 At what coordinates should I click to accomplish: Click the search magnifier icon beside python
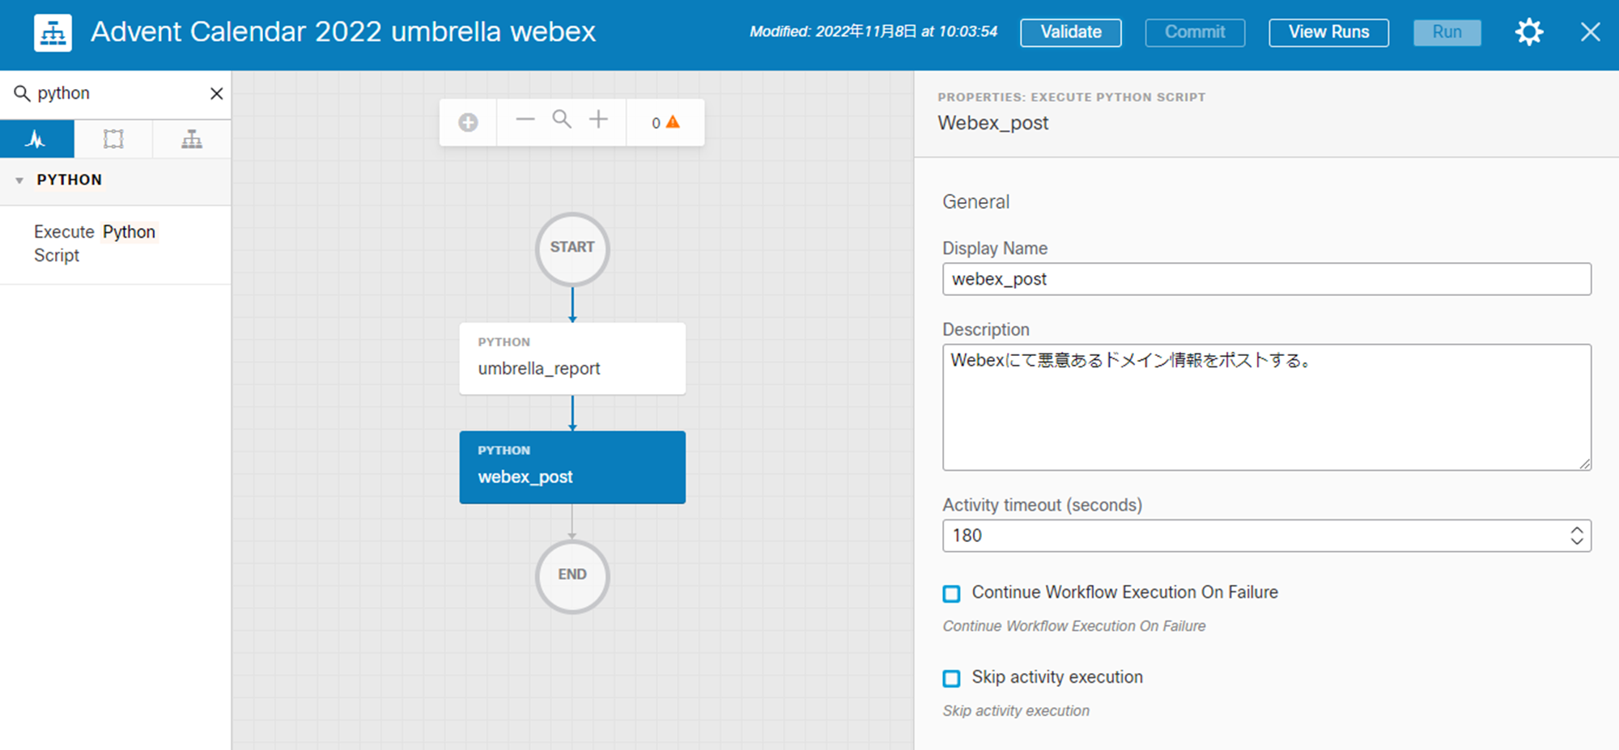coord(22,93)
